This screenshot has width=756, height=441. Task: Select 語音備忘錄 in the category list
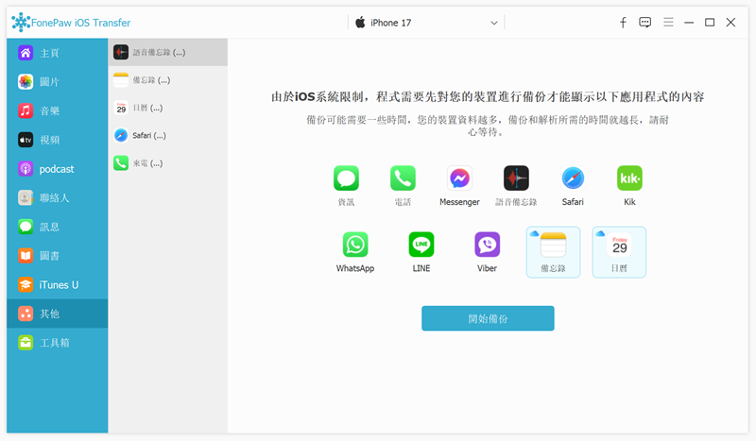click(x=168, y=52)
